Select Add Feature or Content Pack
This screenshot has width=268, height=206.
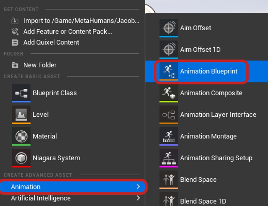(x=68, y=32)
